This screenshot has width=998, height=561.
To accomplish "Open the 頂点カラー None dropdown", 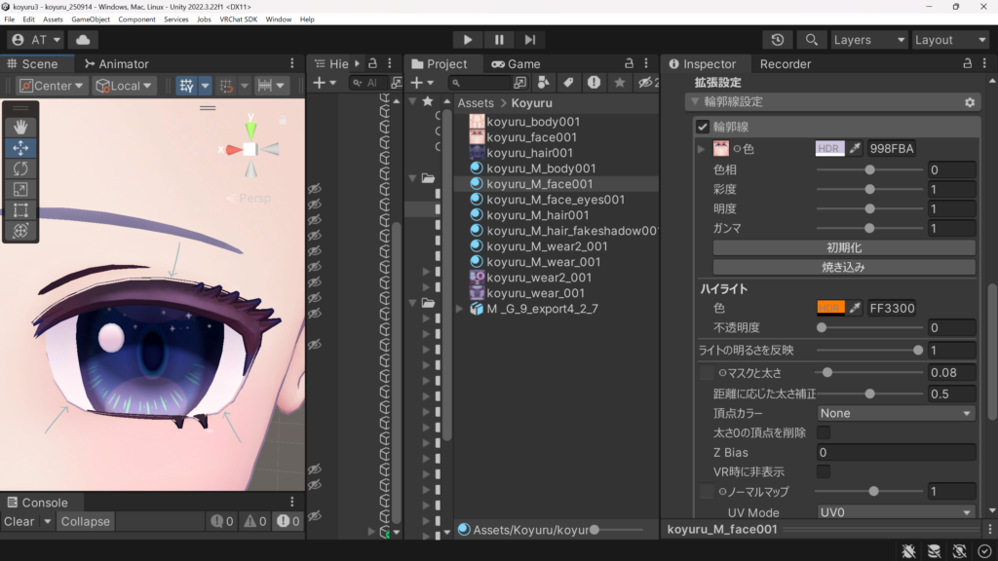I will [896, 413].
